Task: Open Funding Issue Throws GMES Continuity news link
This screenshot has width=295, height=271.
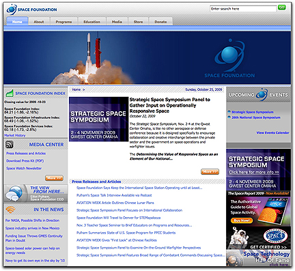Action: (34, 238)
